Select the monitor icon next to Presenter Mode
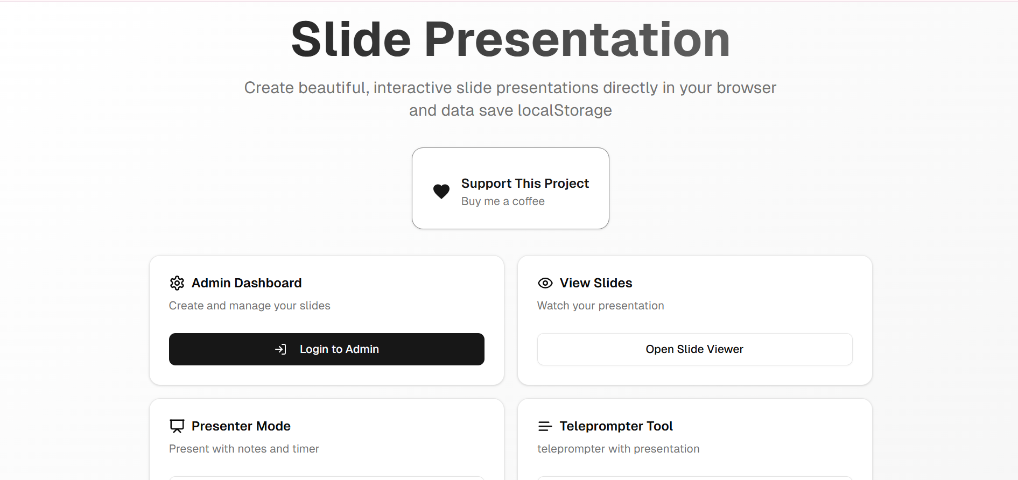This screenshot has width=1018, height=480. click(177, 426)
